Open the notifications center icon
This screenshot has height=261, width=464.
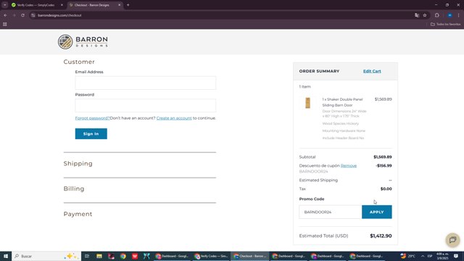456,256
